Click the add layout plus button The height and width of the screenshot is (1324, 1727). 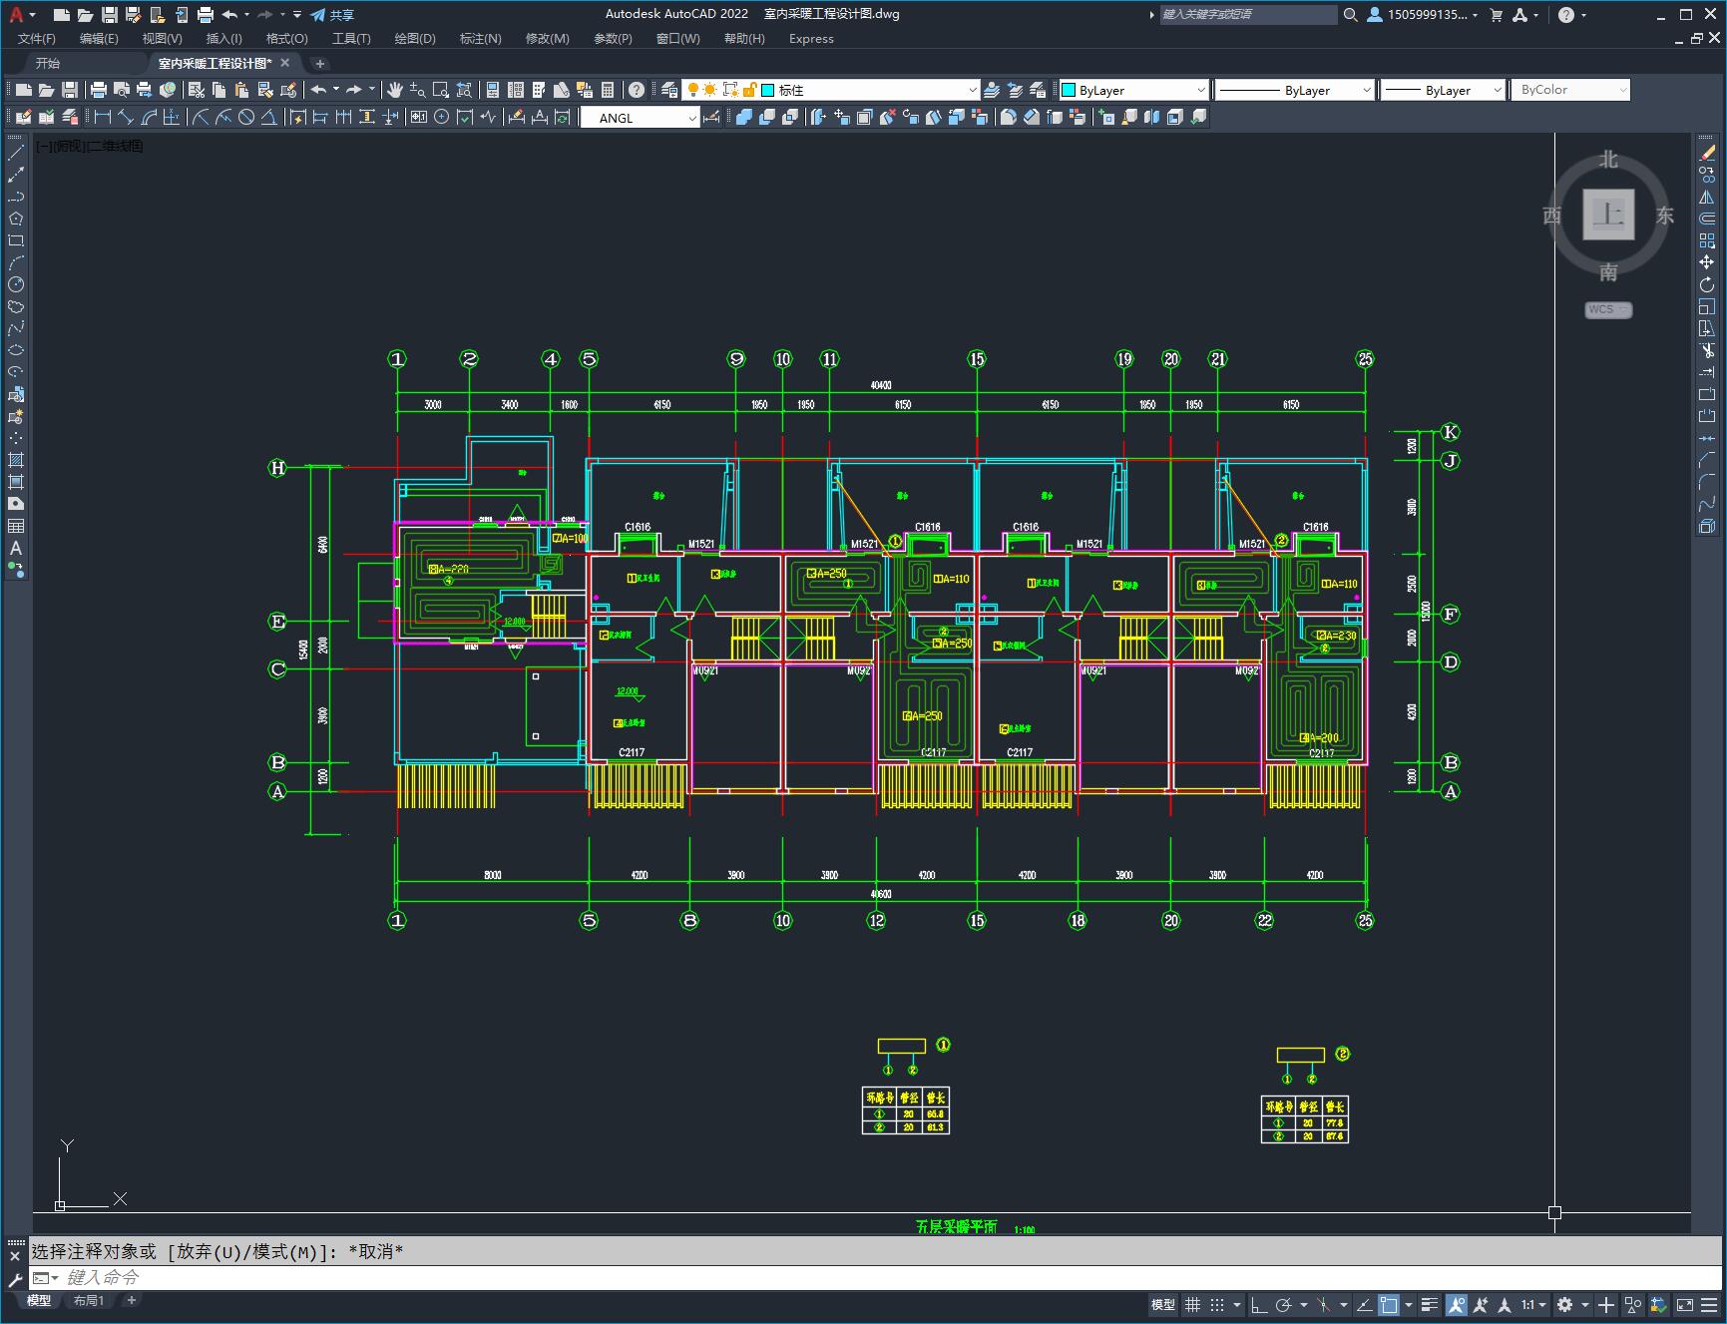coord(131,1300)
